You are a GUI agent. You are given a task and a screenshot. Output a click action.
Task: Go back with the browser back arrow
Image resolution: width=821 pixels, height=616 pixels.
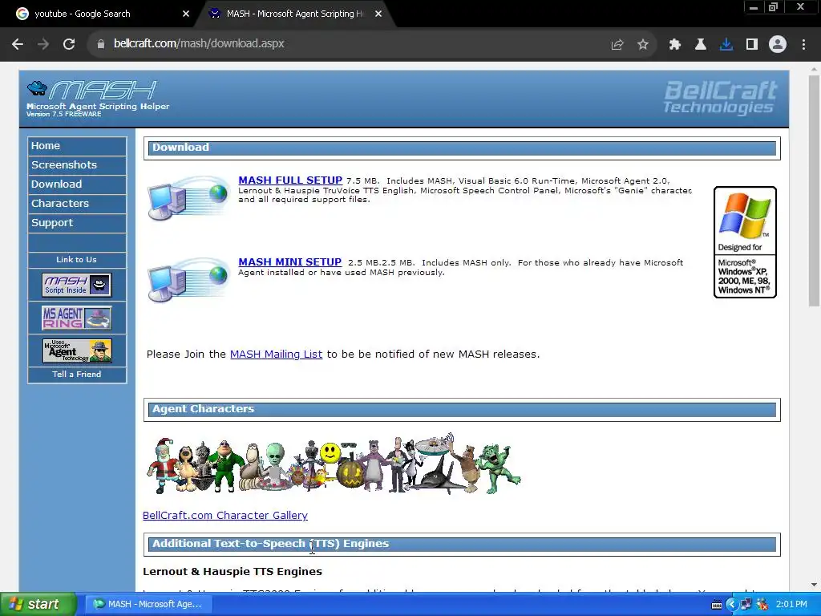[x=18, y=44]
